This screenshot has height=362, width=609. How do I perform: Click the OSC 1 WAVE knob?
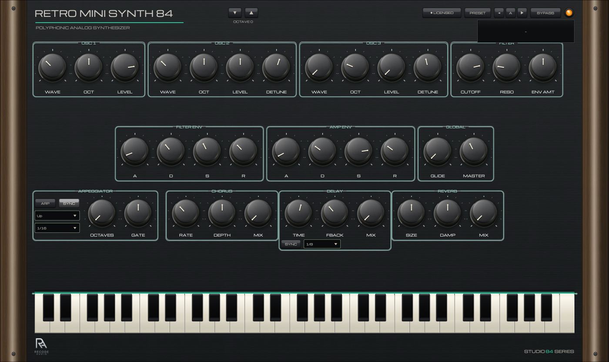[x=52, y=67]
